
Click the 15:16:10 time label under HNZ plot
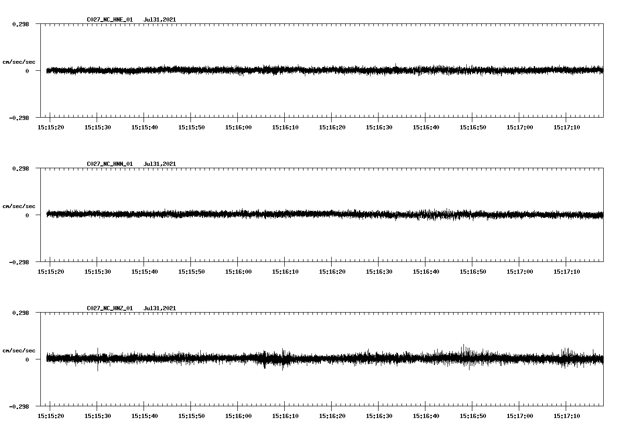click(285, 416)
